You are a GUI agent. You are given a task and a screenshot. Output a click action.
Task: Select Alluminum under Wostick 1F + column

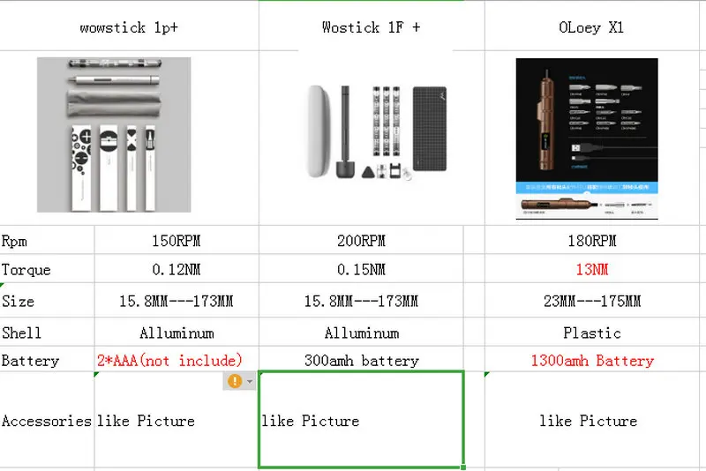tap(361, 333)
